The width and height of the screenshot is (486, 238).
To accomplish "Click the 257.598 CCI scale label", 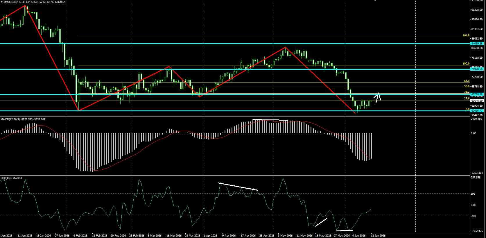I will 476,178.
